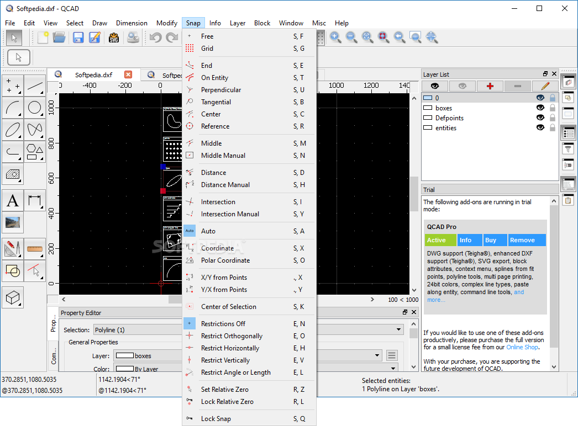Select the line drawing tool
The width and height of the screenshot is (578, 426).
[x=35, y=86]
